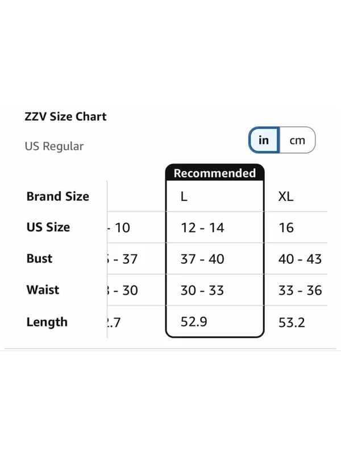Click the Bust row label
Image resolution: width=341 pixels, height=455 pixels.
click(39, 259)
